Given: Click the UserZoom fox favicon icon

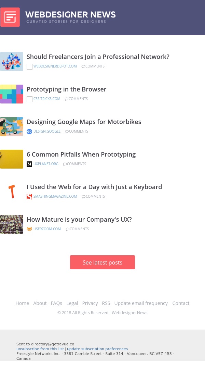Looking at the screenshot, I should click(29, 229).
